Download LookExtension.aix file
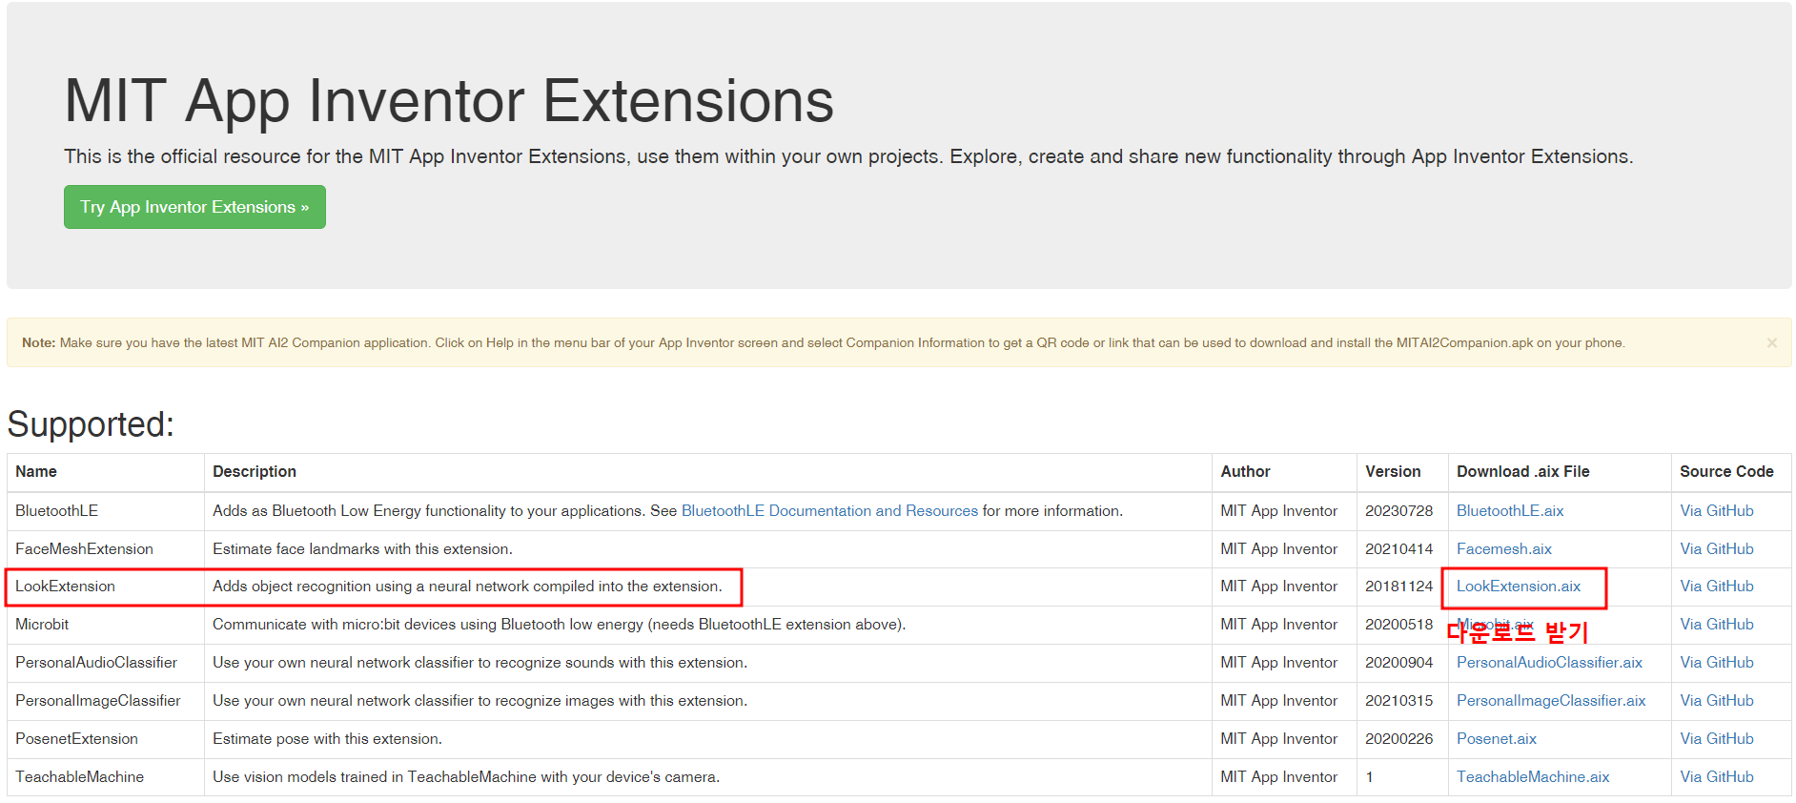The image size is (1796, 803). pyautogui.click(x=1519, y=587)
